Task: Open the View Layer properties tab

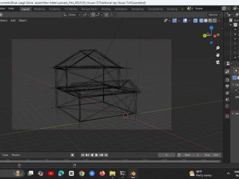Action: pos(227,93)
